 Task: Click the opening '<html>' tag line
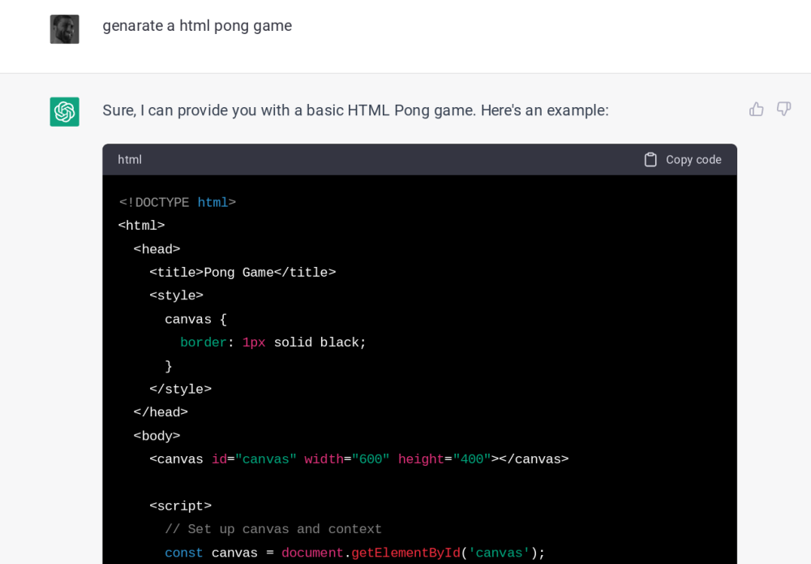point(141,226)
